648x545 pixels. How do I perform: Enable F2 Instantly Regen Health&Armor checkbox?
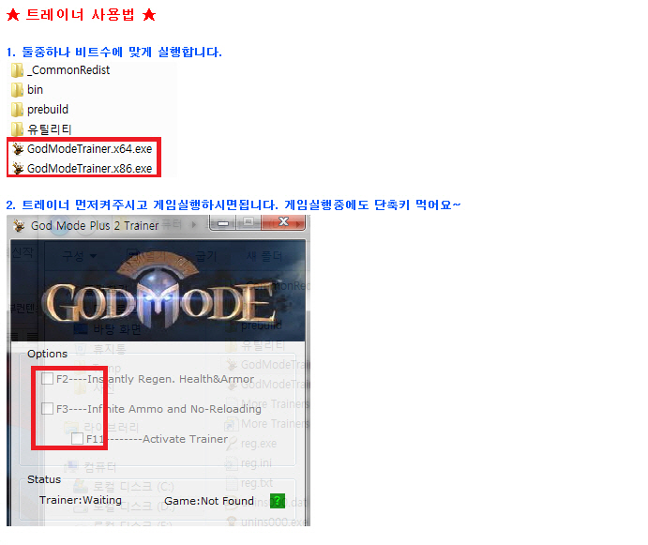(x=48, y=378)
